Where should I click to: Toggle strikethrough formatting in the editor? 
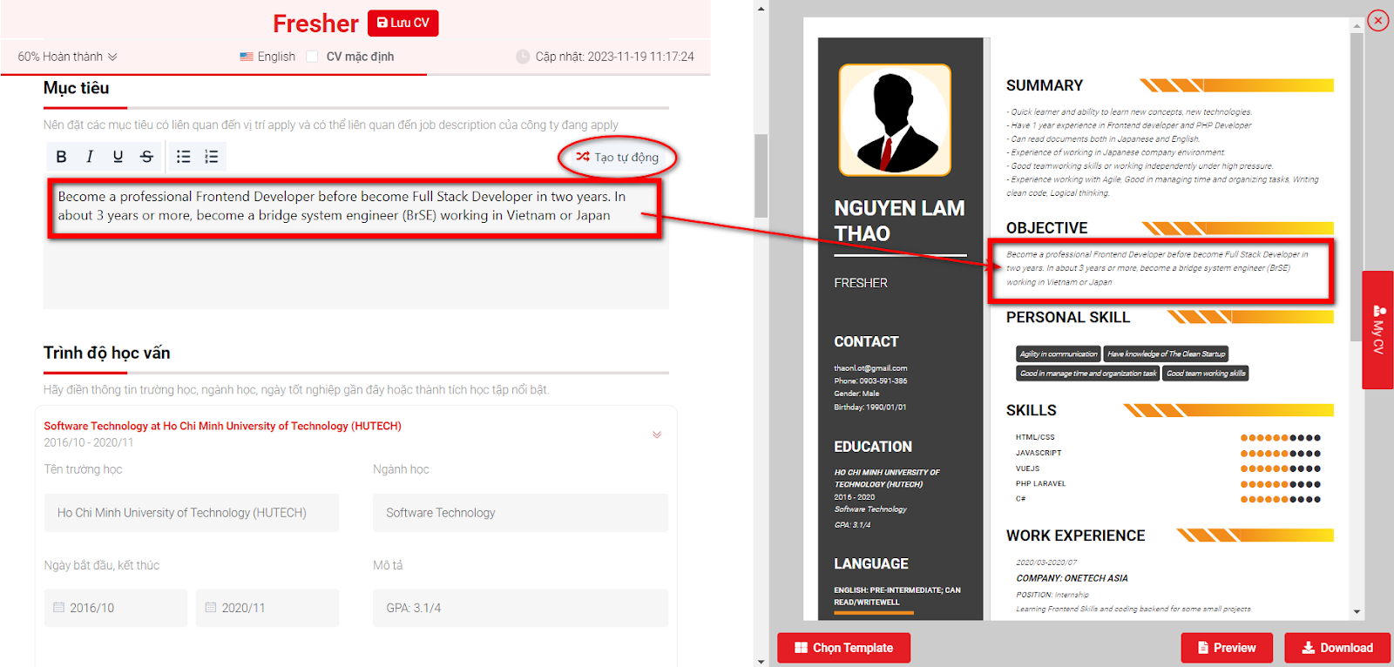pyautogui.click(x=146, y=157)
